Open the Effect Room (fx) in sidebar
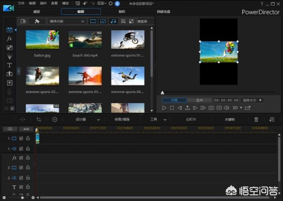 tap(9, 38)
